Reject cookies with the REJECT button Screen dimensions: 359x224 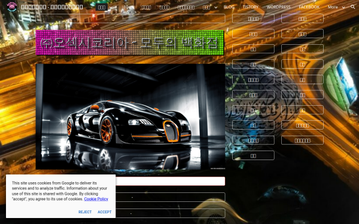85,212
